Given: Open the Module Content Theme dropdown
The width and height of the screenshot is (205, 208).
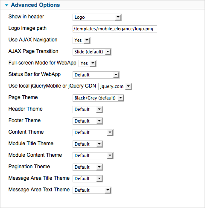Looking at the screenshot, I should click(93, 155).
